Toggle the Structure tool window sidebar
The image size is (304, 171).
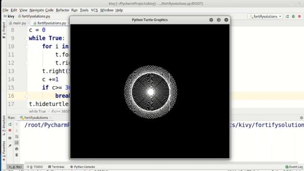(x=4, y=125)
